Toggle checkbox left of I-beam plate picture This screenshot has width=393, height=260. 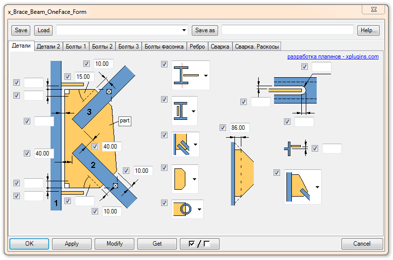164,64
